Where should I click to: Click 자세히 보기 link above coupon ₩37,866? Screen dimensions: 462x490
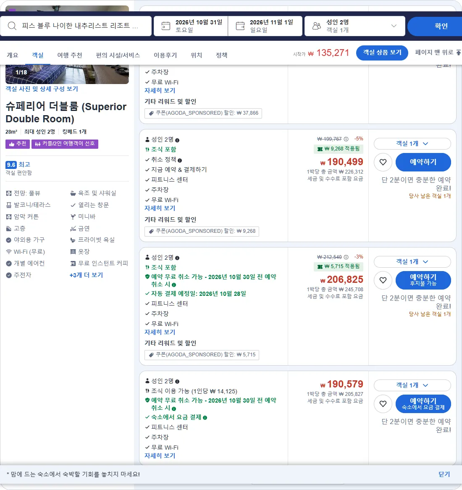(160, 90)
